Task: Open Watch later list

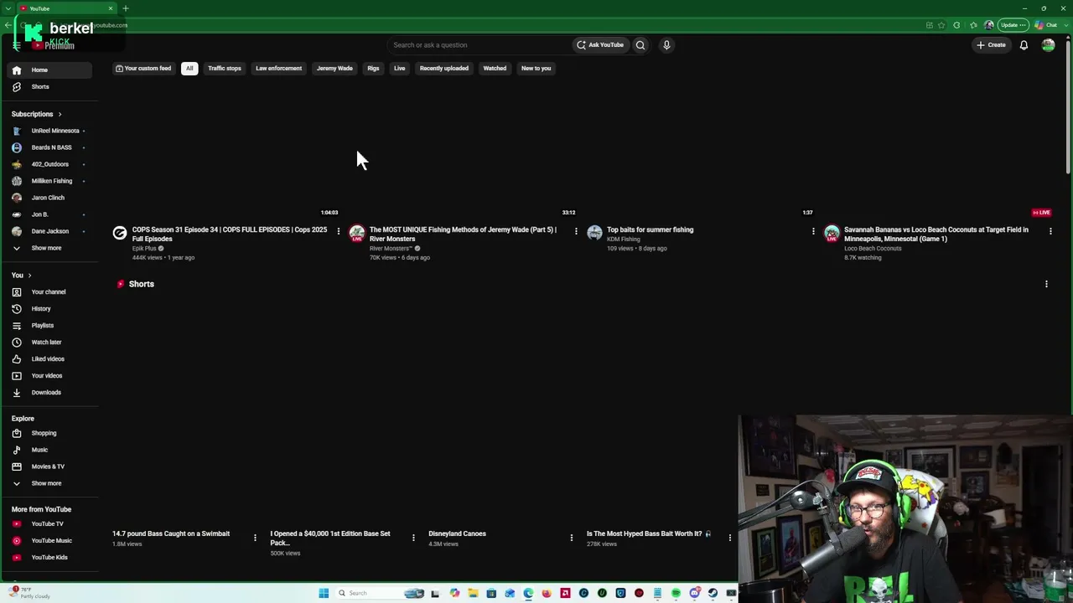Action: coord(50,343)
